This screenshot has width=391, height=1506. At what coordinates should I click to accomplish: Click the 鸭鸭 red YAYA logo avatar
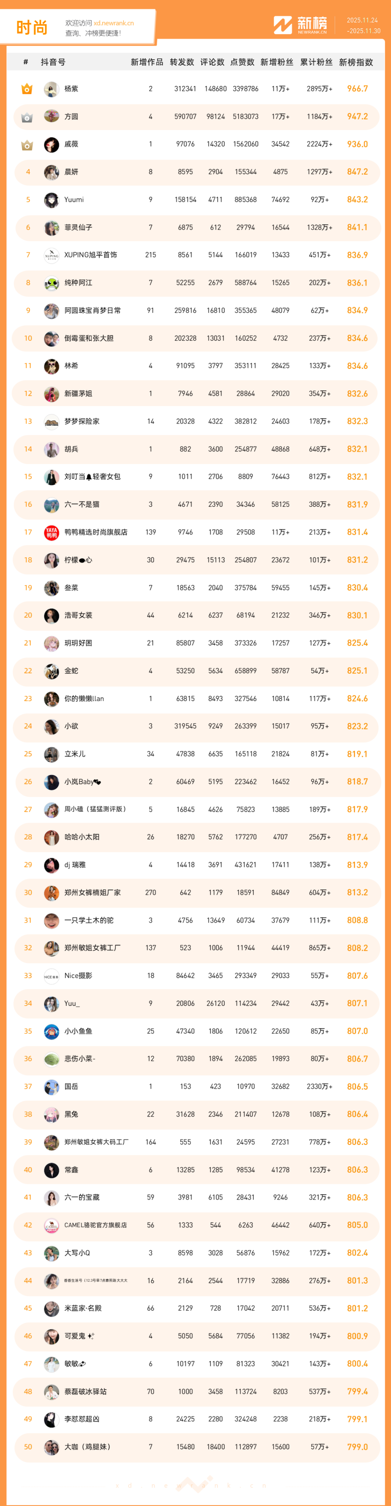(x=51, y=533)
